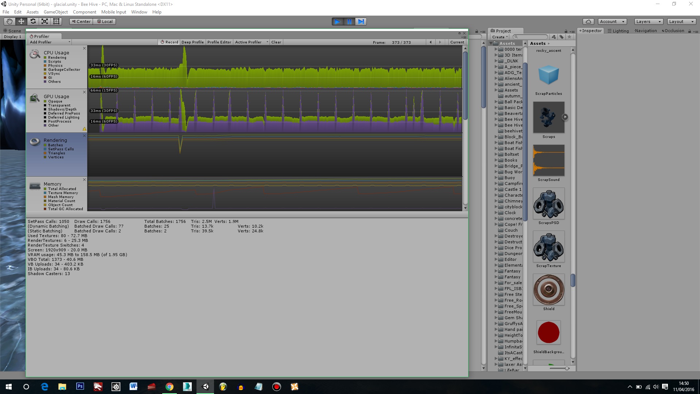Select the Shield asset thumbnail

(x=549, y=290)
